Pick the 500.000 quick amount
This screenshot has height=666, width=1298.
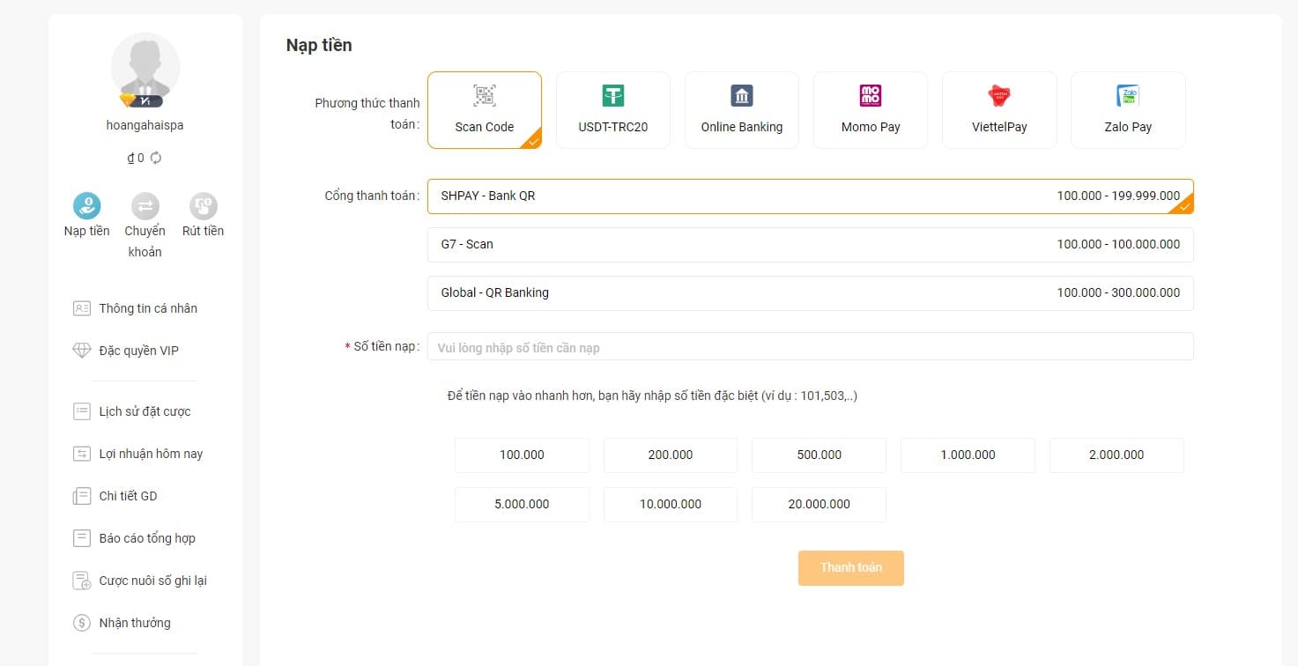[819, 455]
